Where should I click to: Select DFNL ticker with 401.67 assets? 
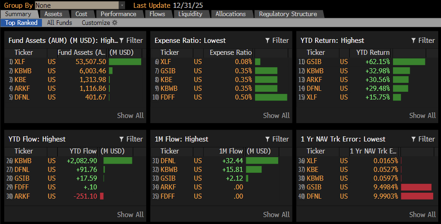pyautogui.click(x=22, y=97)
